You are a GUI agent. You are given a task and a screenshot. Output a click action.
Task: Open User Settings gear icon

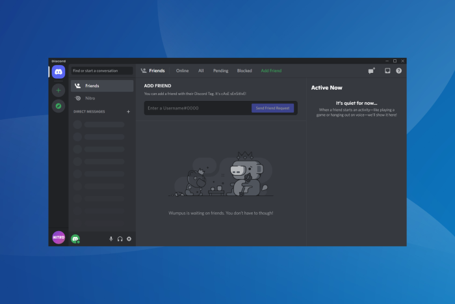click(x=129, y=239)
